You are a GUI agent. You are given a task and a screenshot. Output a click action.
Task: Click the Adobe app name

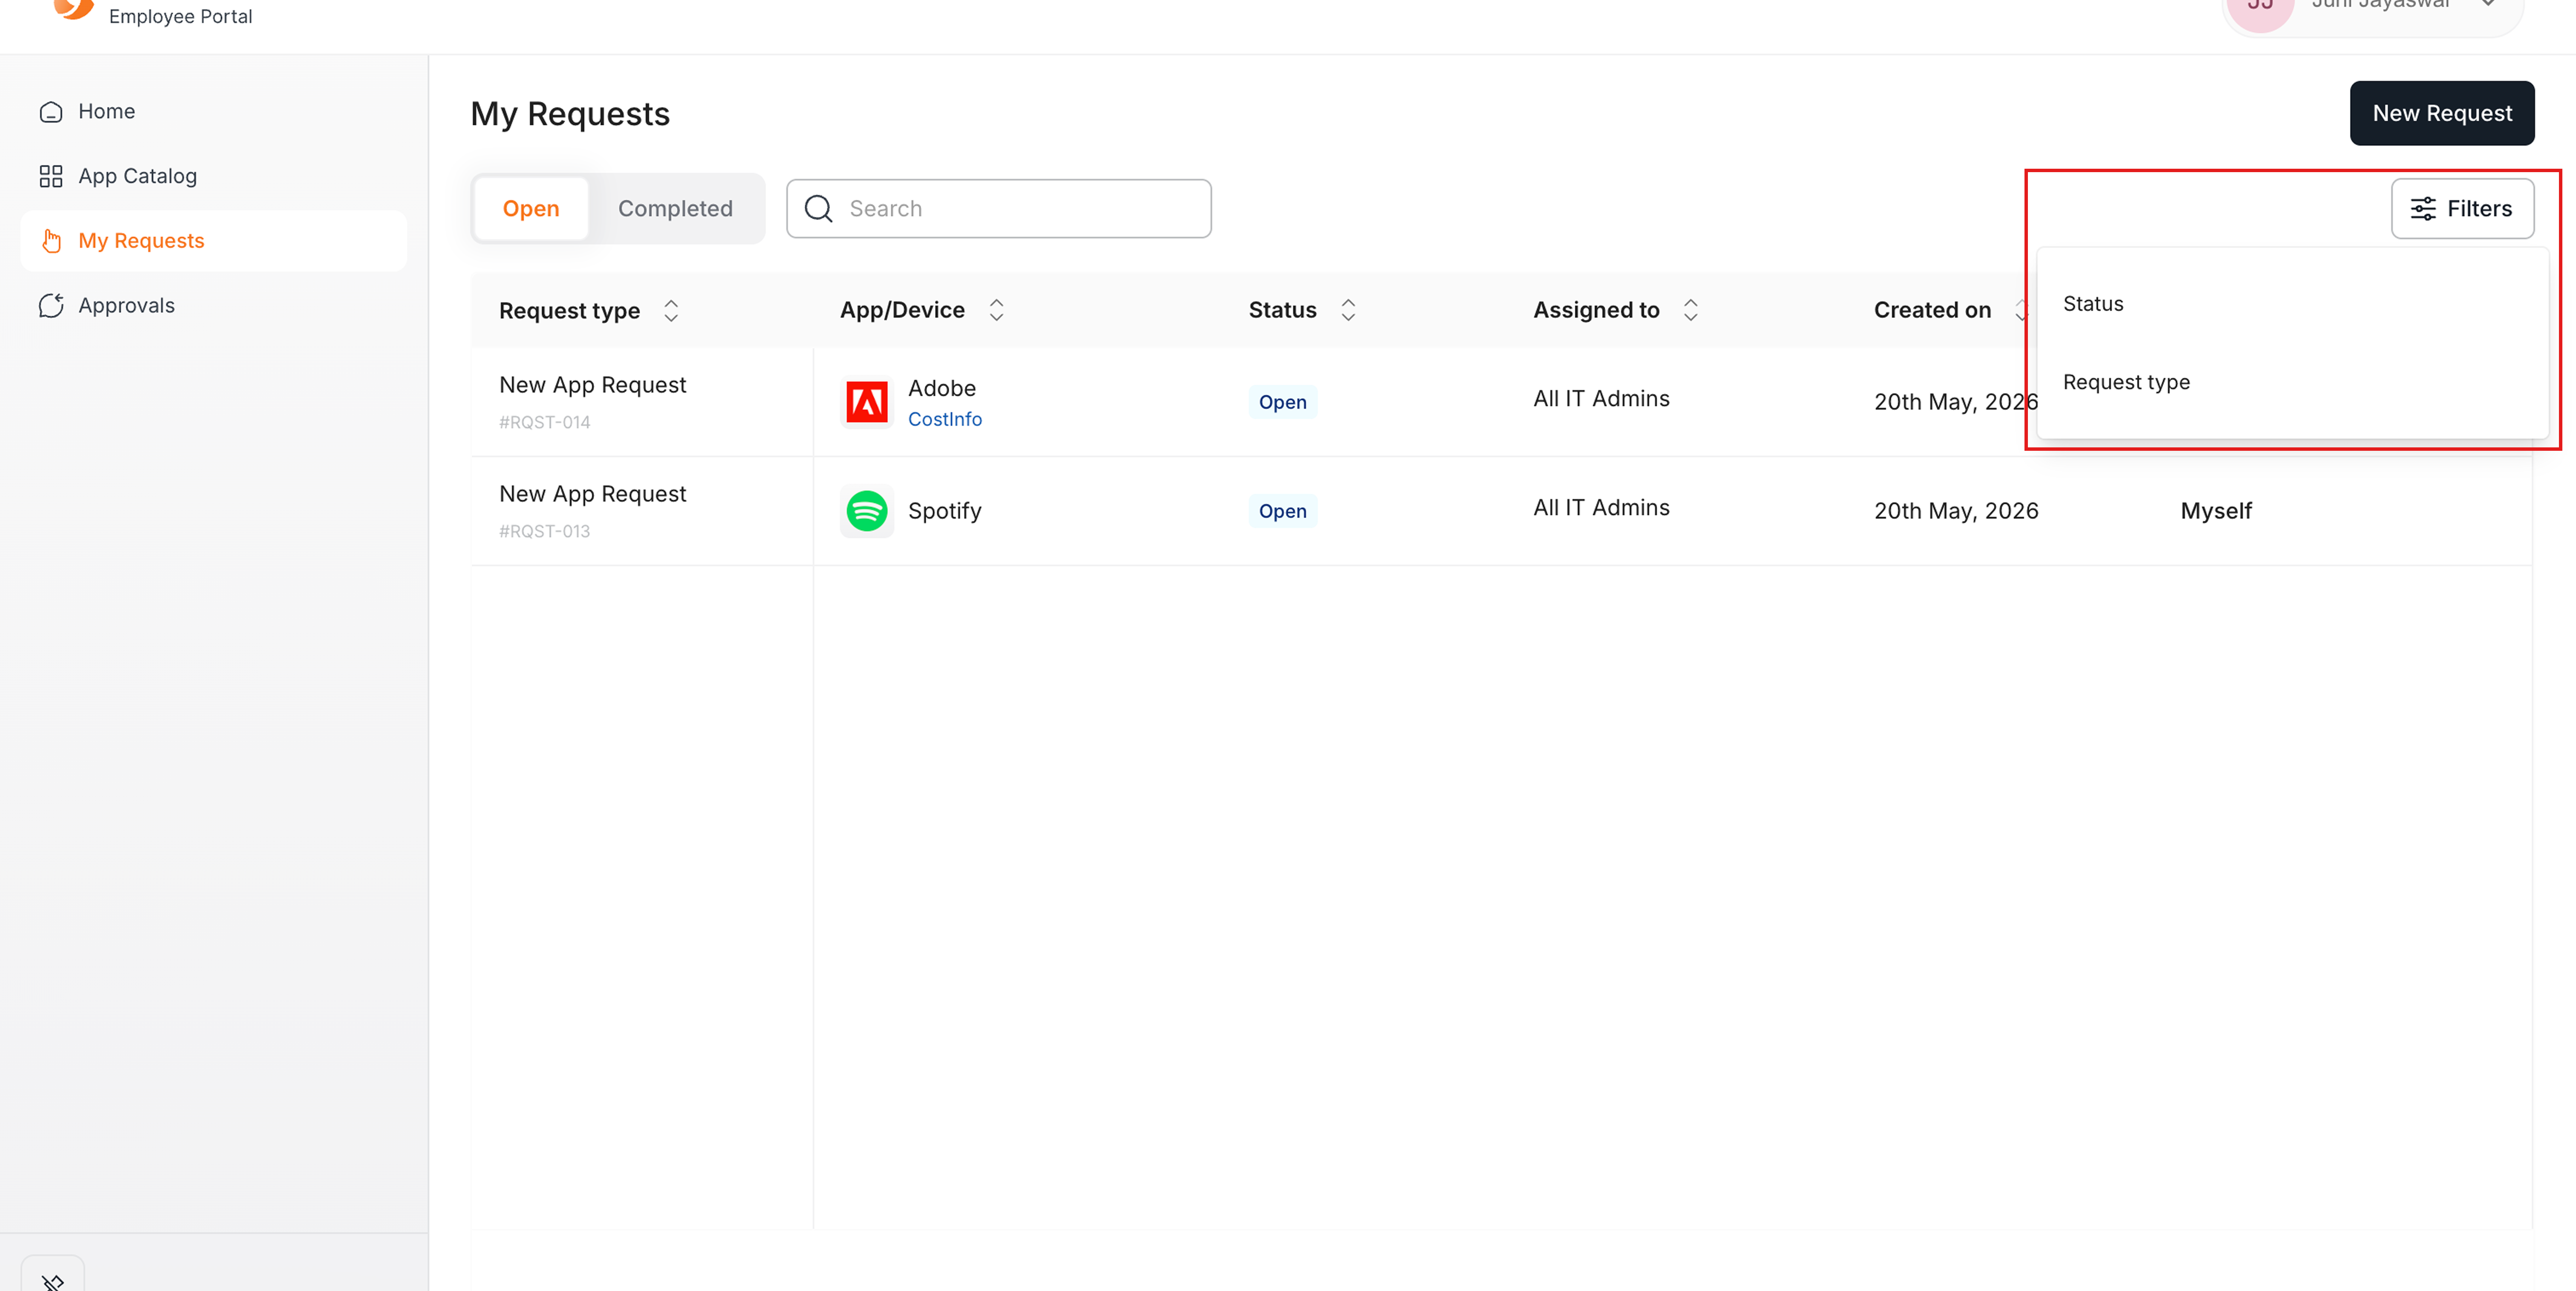point(942,388)
